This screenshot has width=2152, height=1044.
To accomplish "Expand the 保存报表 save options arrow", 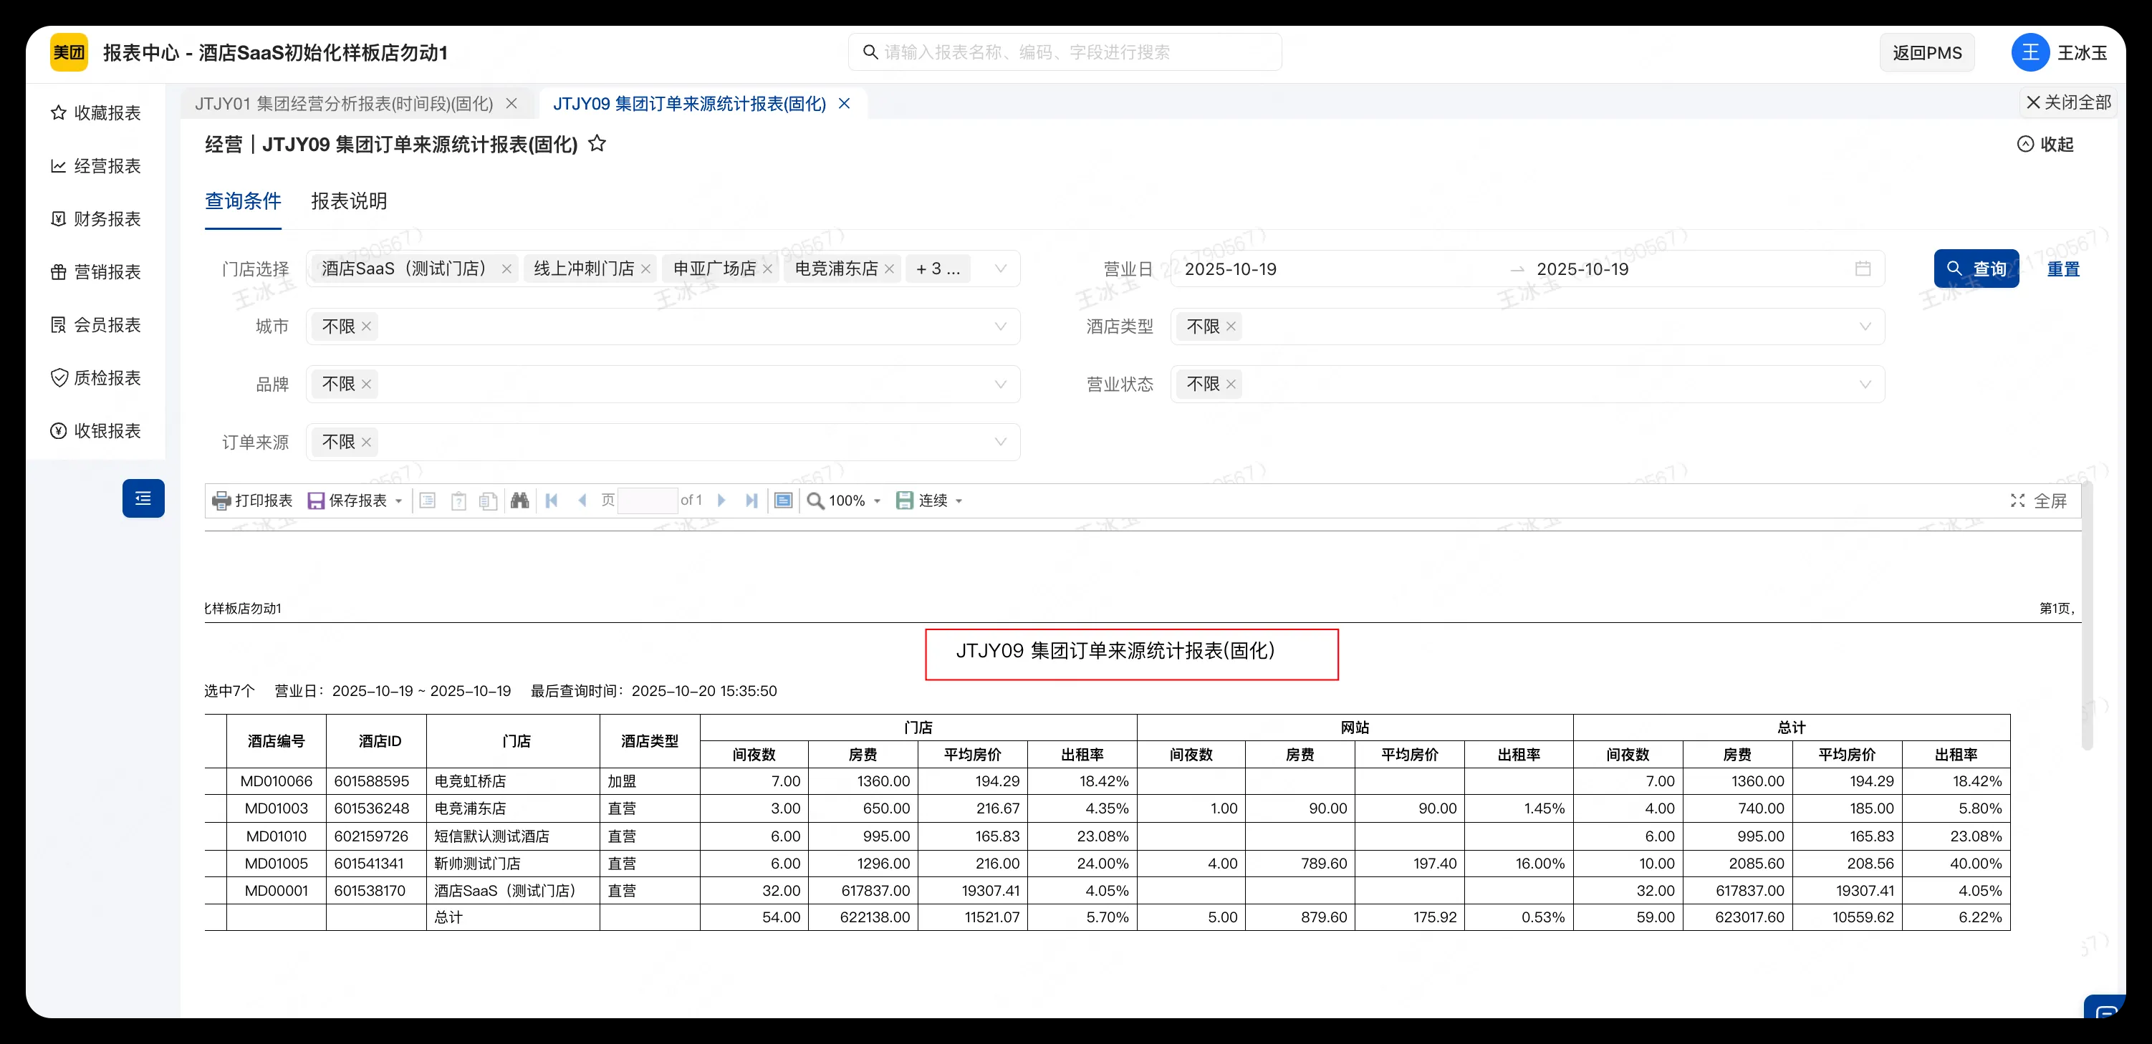I will [x=398, y=500].
